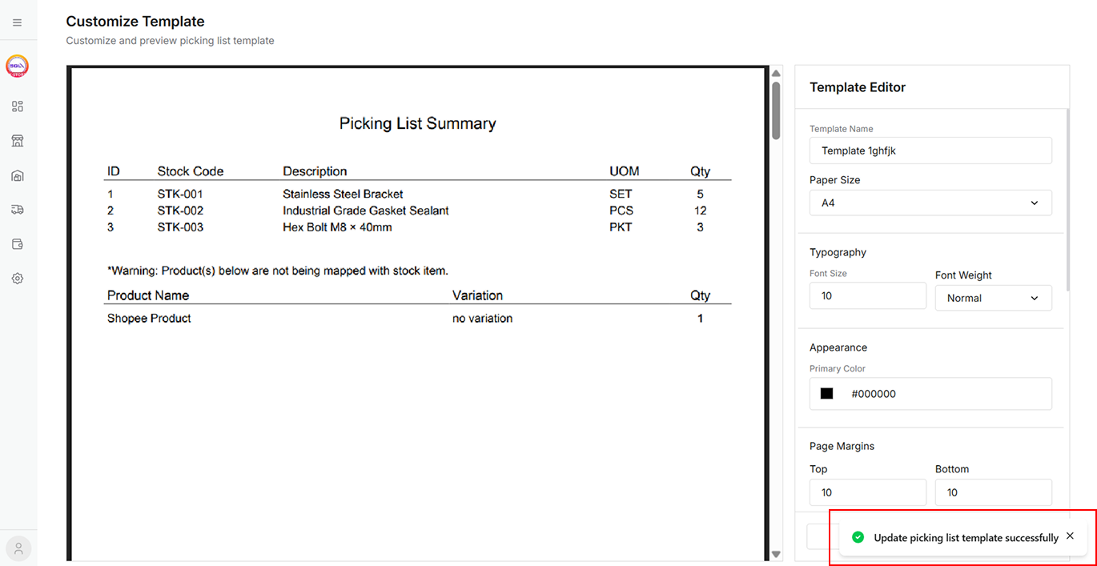Click the Bottom page margin field
The height and width of the screenshot is (566, 1097).
[x=994, y=492]
